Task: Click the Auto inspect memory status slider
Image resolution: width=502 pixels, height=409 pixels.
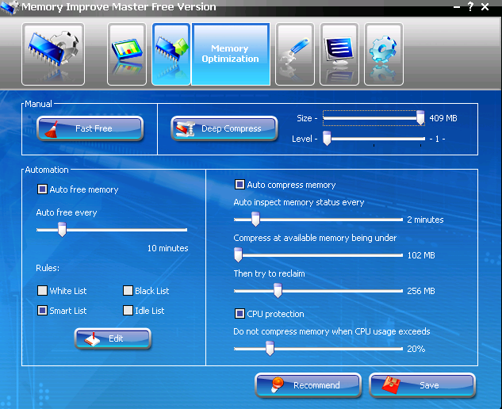Action: pyautogui.click(x=318, y=220)
